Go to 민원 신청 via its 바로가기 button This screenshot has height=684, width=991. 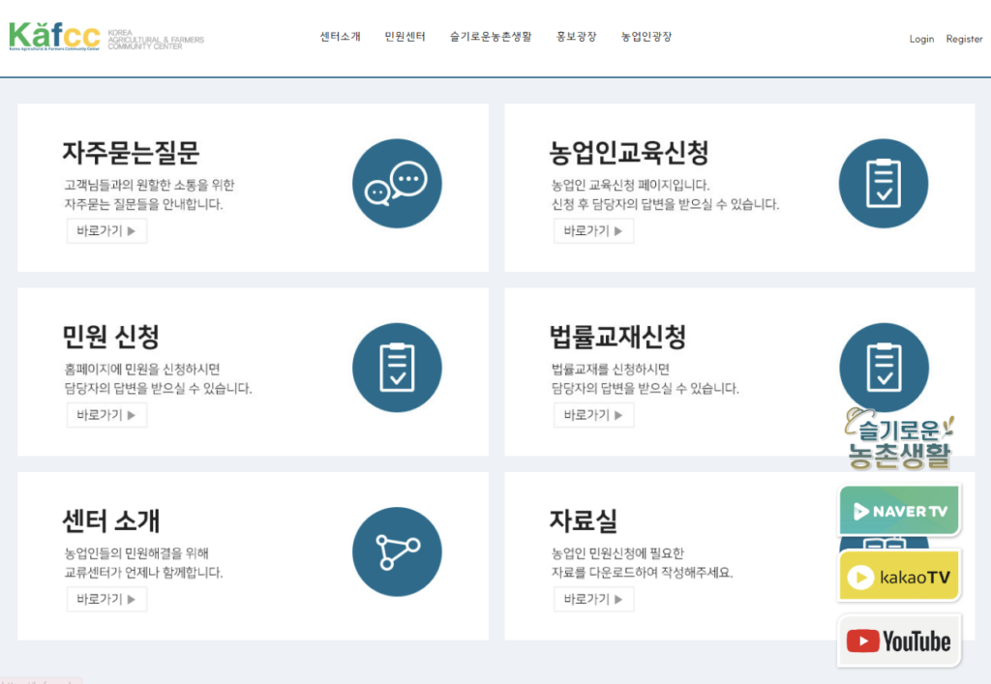(x=106, y=415)
